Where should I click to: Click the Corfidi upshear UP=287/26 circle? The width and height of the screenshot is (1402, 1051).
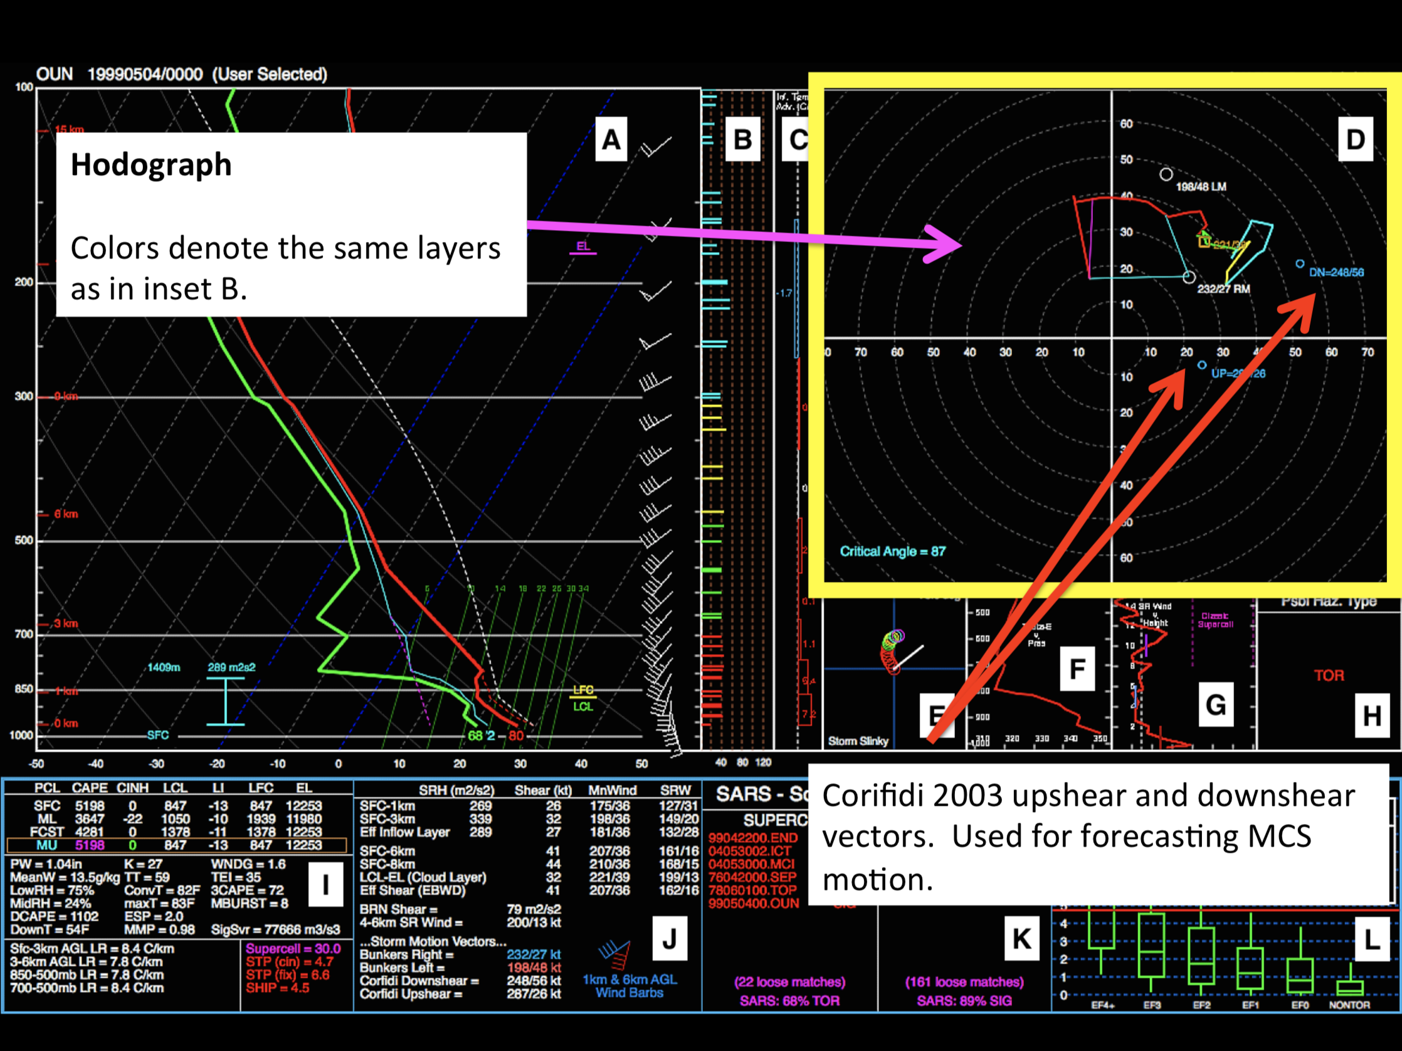click(1202, 365)
